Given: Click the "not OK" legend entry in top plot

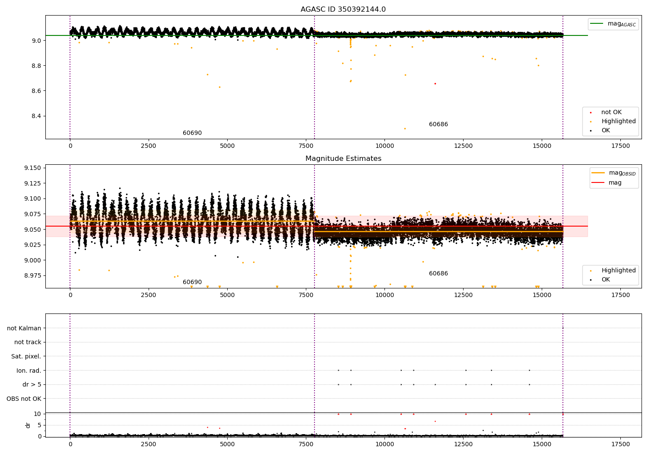Looking at the screenshot, I should coord(611,112).
